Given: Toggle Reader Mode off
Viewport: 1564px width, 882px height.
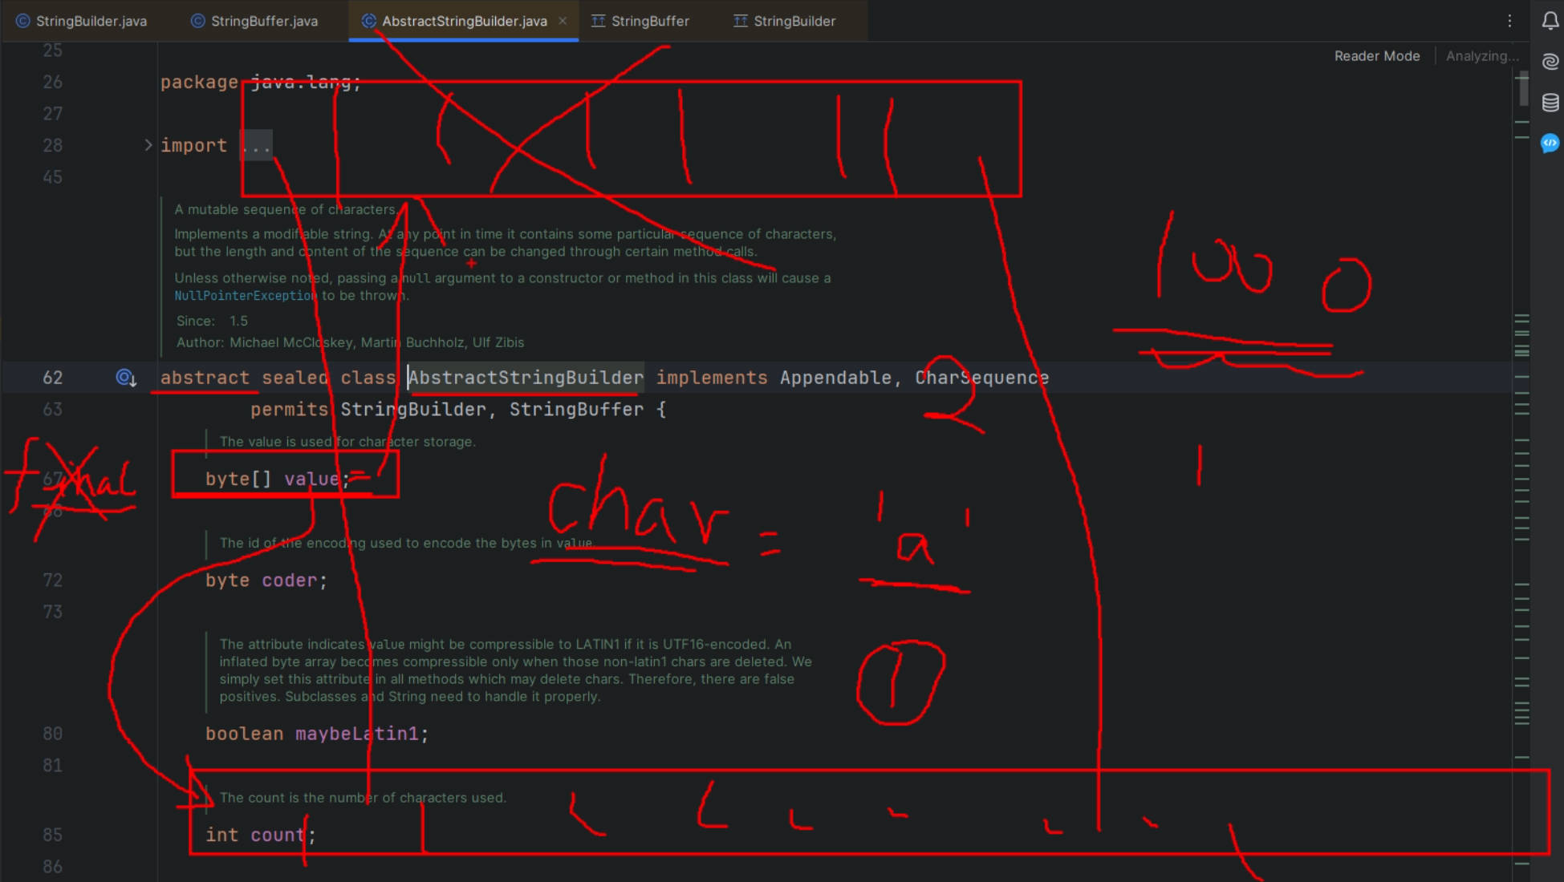Looking at the screenshot, I should click(1376, 55).
